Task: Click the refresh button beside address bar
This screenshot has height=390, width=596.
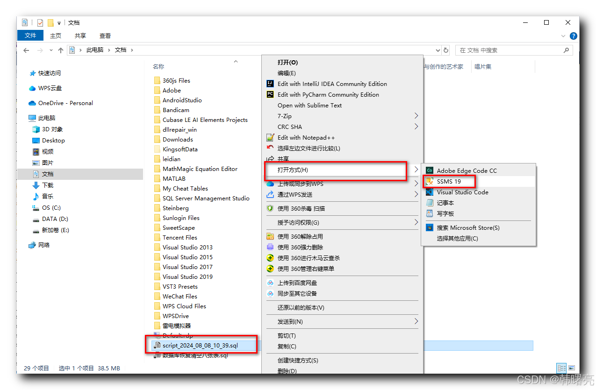Action: point(446,50)
